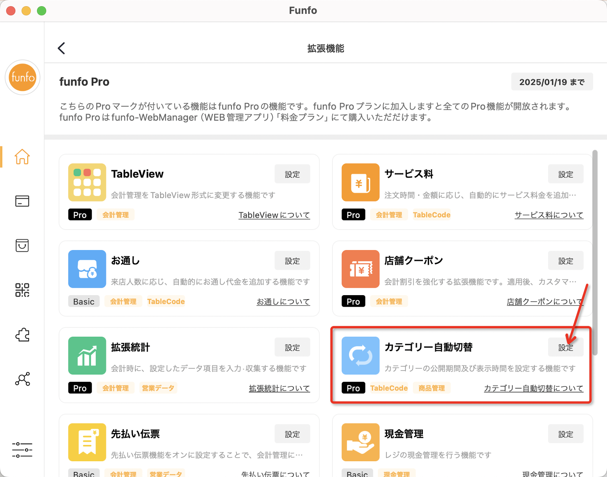The width and height of the screenshot is (607, 477).
Task: Click the 現金管理 card title
Action: (404, 434)
